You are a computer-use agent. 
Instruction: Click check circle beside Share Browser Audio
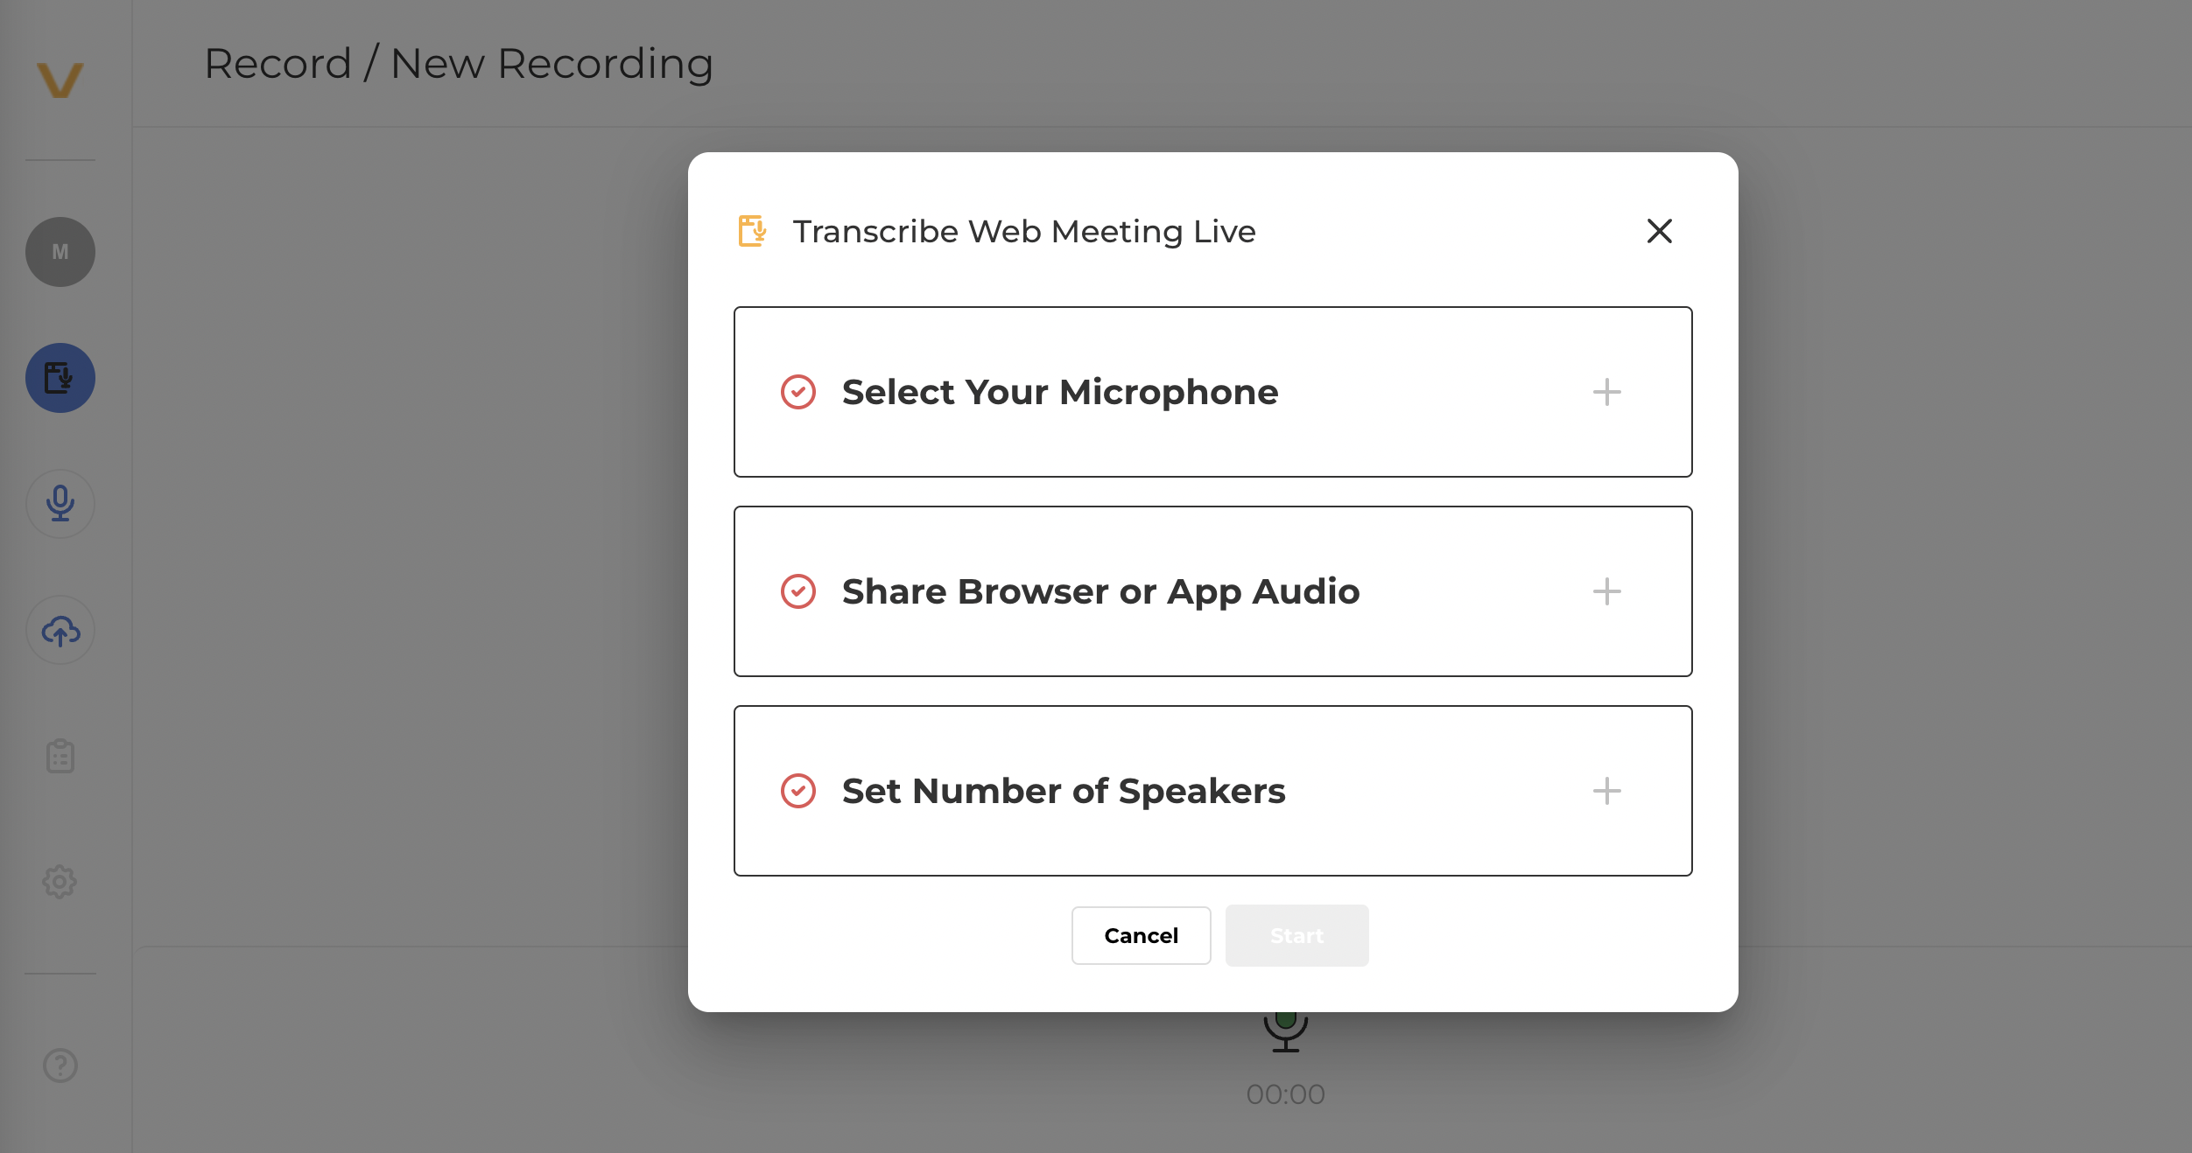point(797,591)
